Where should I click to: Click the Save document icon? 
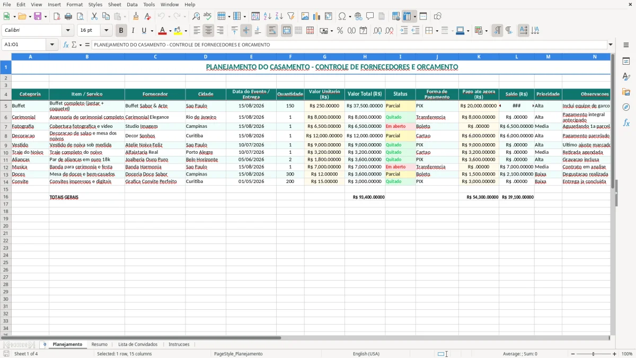pos(38,16)
